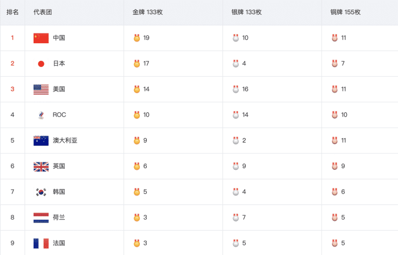Click the United Kingdom flag icon
Screen dimensions: 398x255
41,166
